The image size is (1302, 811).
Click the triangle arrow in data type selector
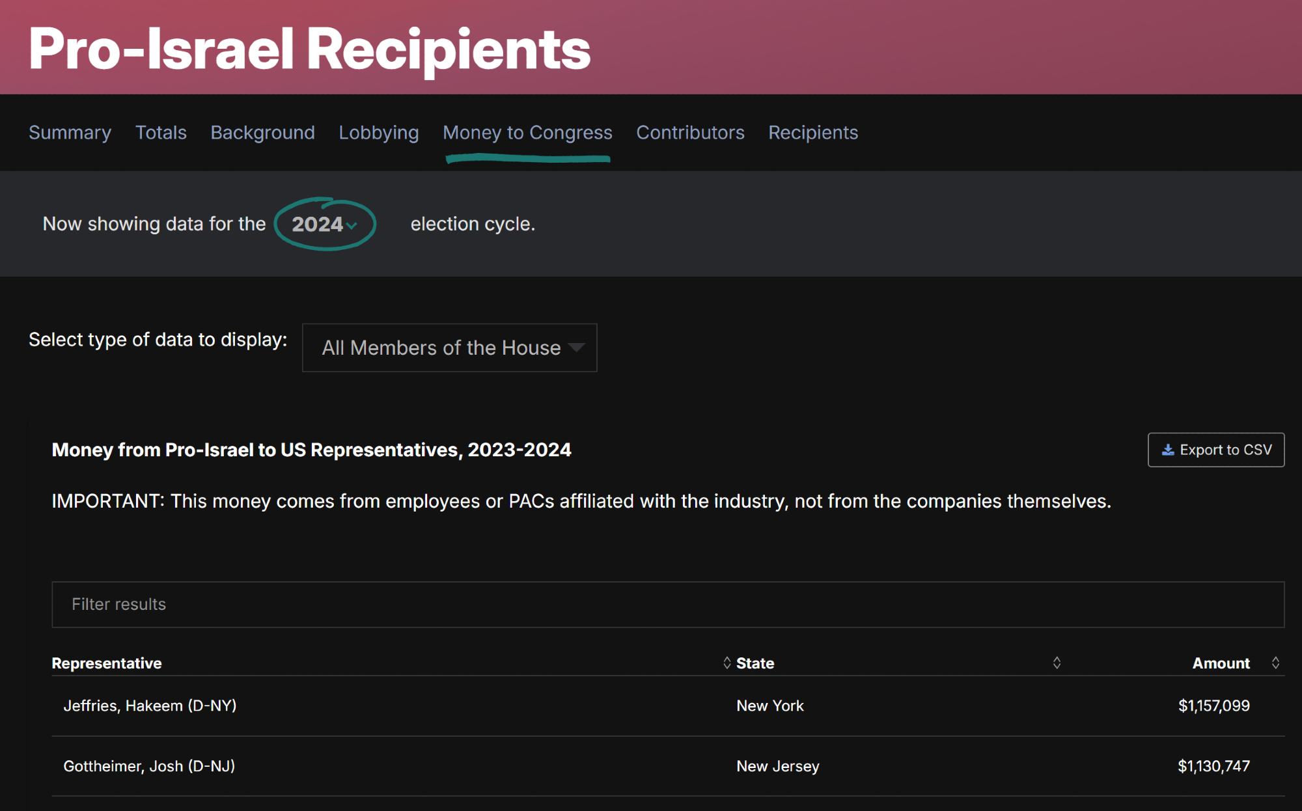click(576, 348)
